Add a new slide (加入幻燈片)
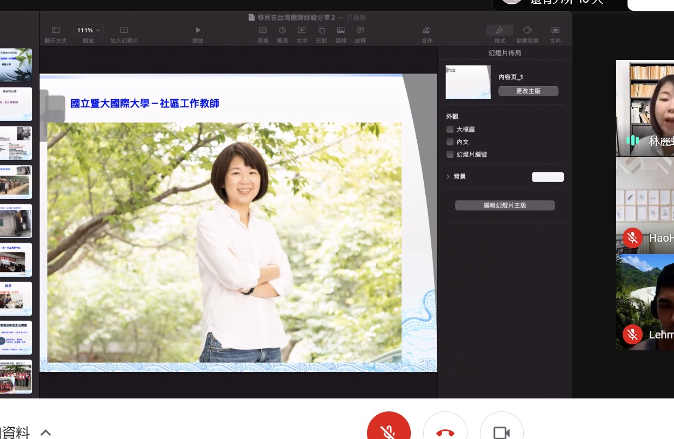The height and width of the screenshot is (439, 674). pyautogui.click(x=124, y=31)
